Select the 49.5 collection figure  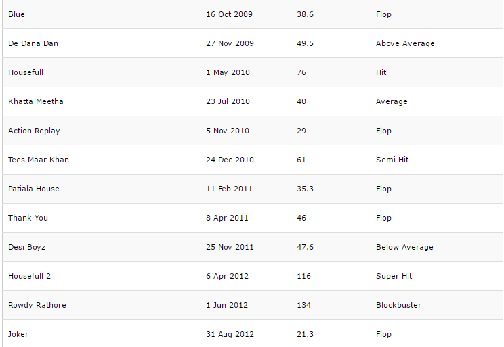click(x=305, y=43)
